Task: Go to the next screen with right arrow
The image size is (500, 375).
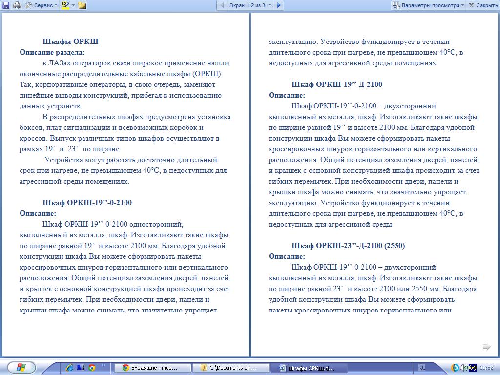Action: click(279, 5)
